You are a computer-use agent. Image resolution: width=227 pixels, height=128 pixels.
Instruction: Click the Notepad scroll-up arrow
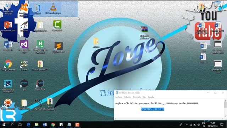tap(225, 100)
